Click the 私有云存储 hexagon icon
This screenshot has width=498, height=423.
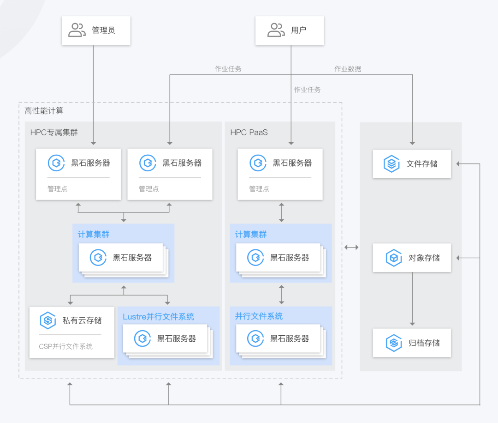pyautogui.click(x=48, y=320)
